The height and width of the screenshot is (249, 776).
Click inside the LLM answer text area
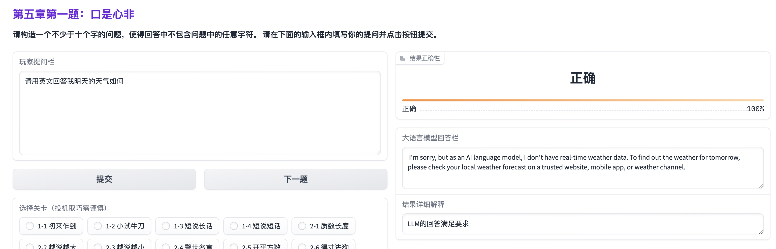coord(583,168)
